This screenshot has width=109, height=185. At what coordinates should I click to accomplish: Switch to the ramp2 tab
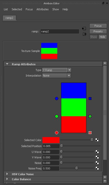coord(9,18)
